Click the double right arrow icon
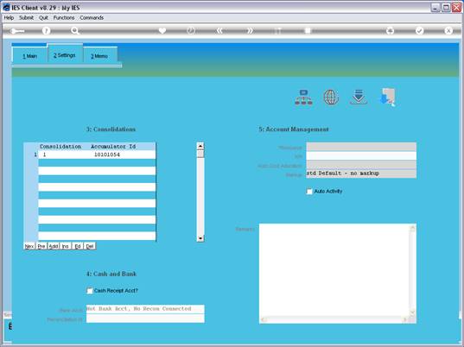Image resolution: width=464 pixels, height=347 pixels. coord(251,30)
